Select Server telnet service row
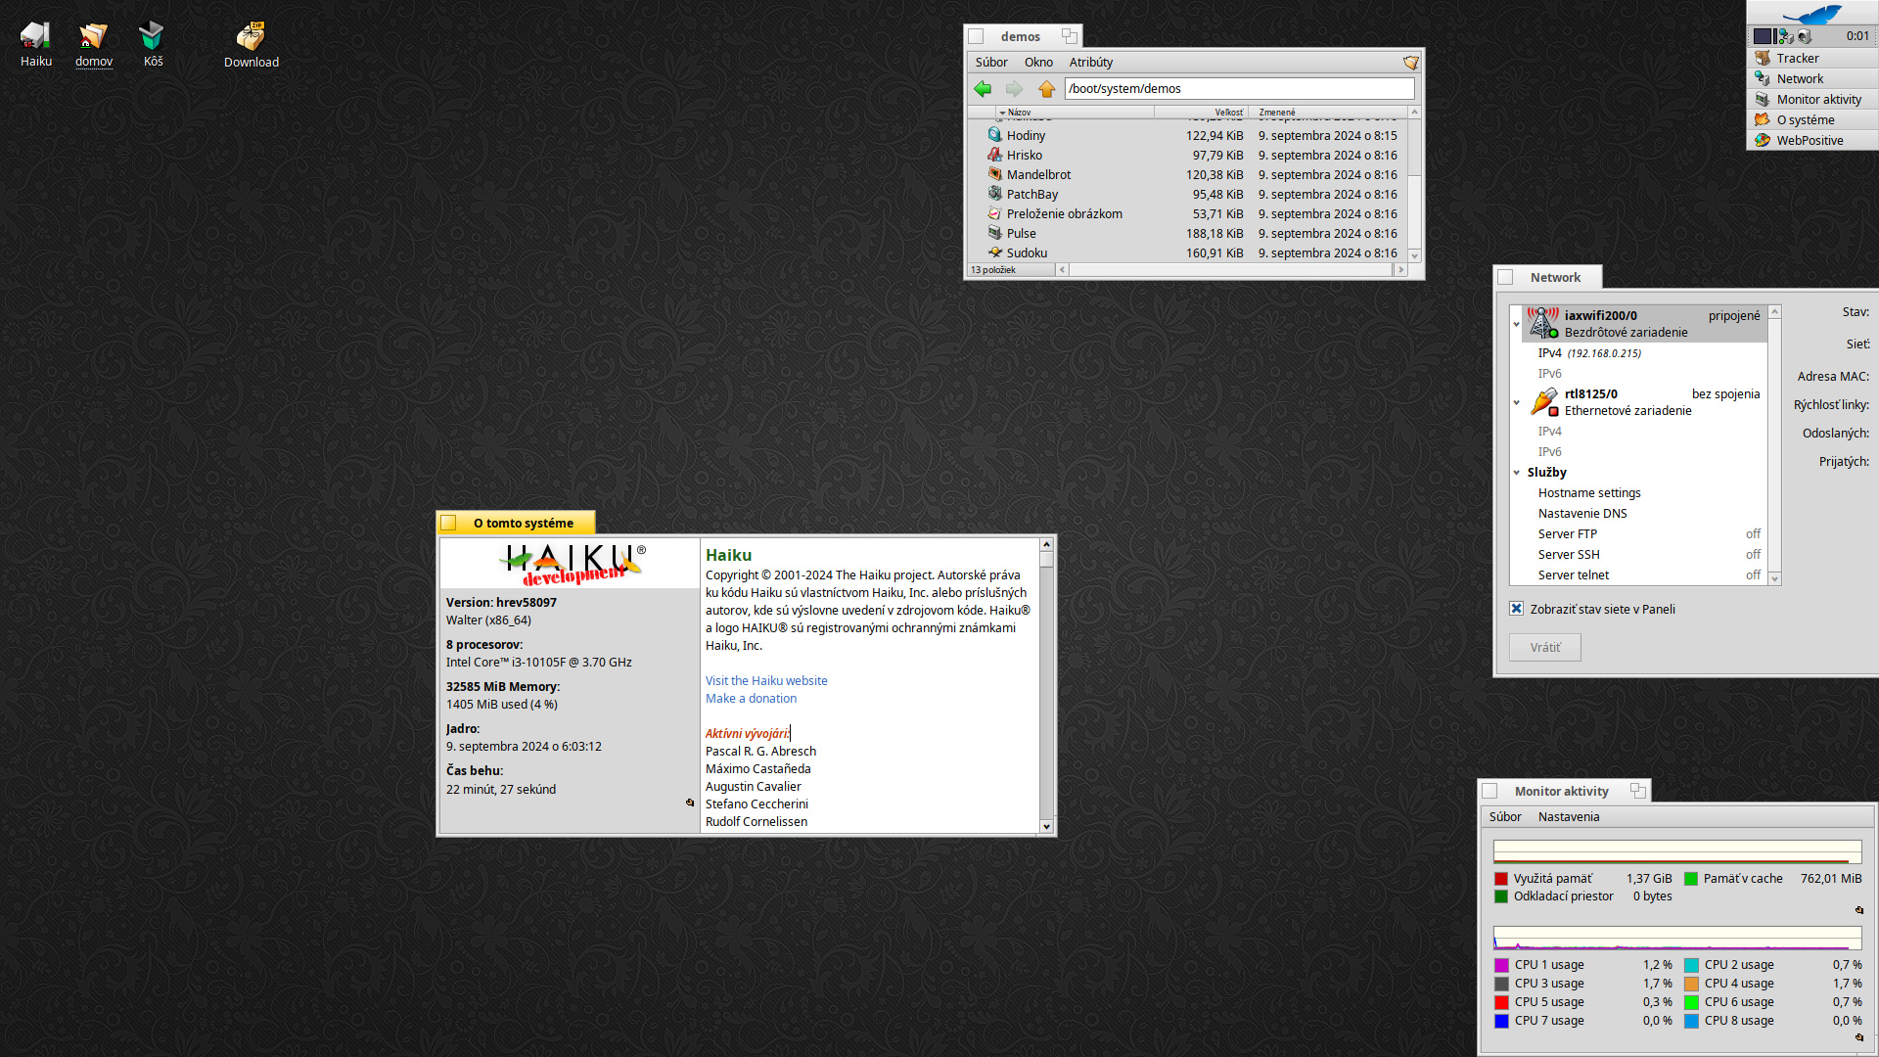Image resolution: width=1879 pixels, height=1057 pixels. click(1645, 575)
